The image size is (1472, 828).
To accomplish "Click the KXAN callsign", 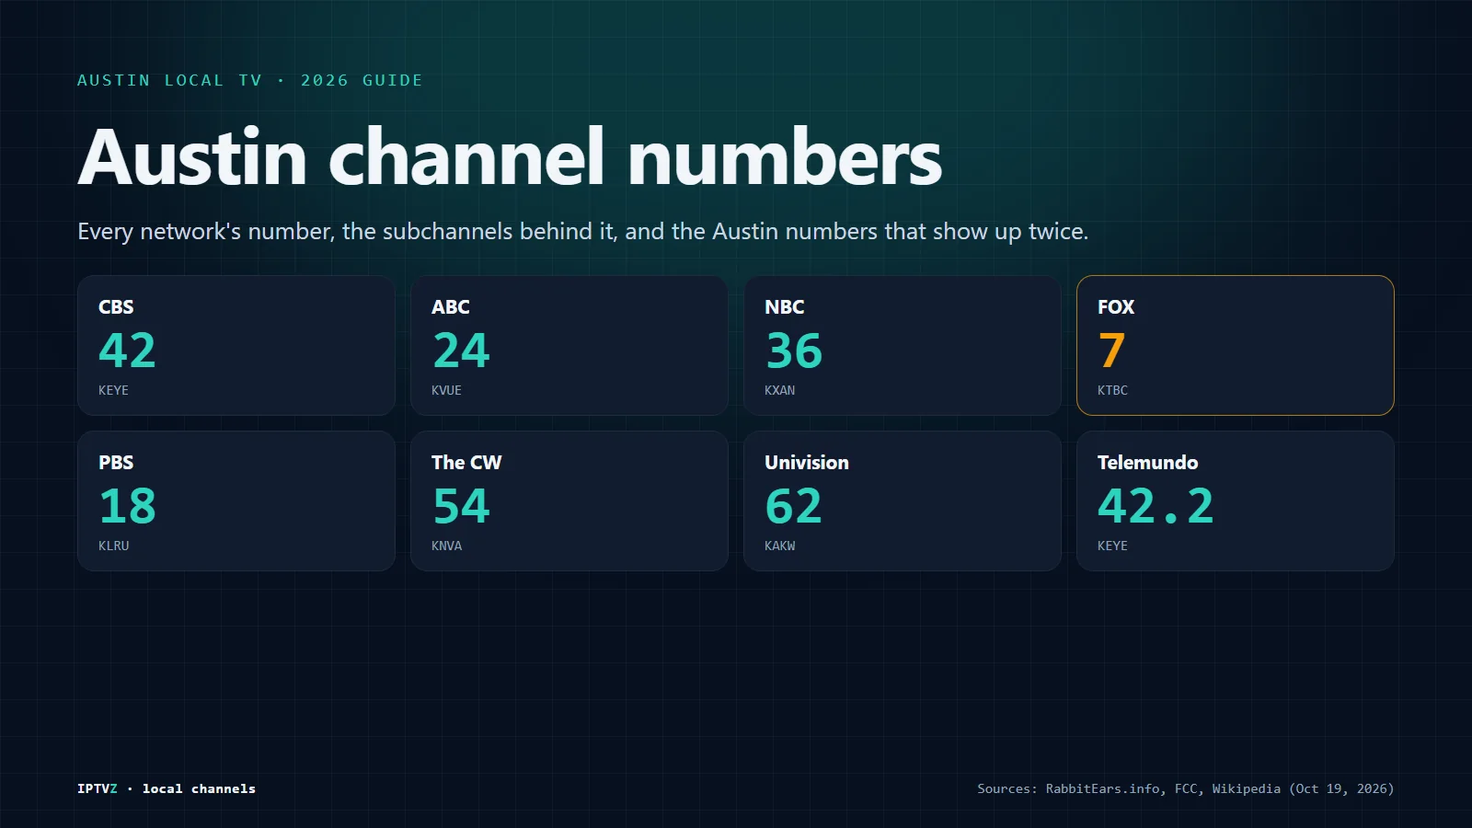I will point(779,390).
